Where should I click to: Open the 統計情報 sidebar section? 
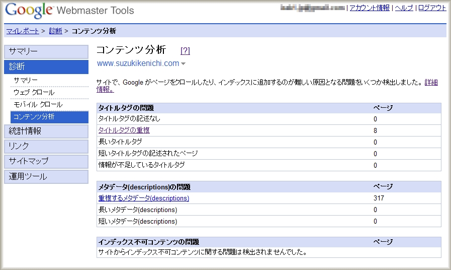46,131
